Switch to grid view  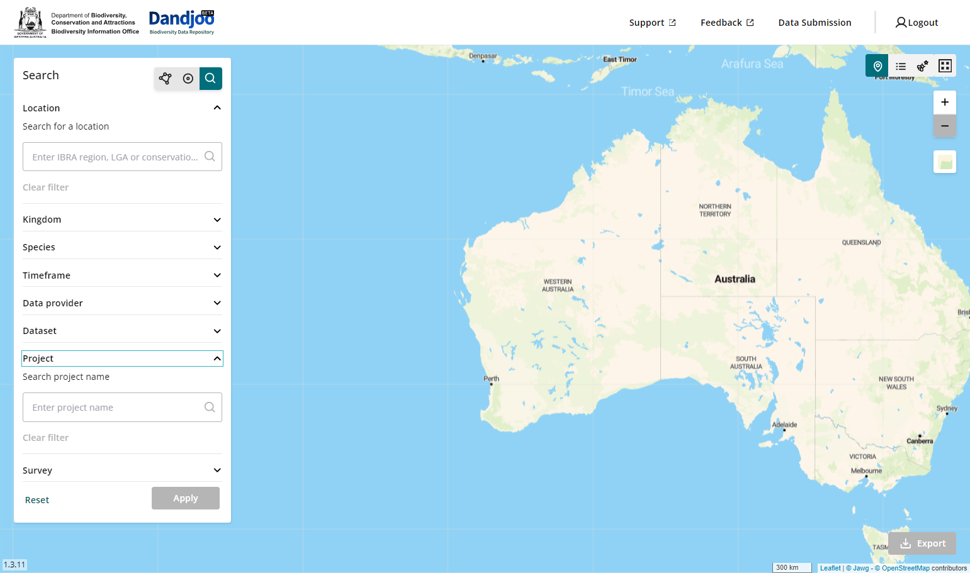945,66
